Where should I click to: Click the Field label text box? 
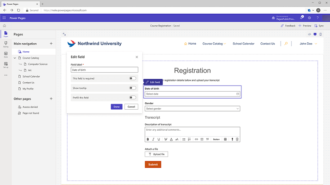coord(104,69)
